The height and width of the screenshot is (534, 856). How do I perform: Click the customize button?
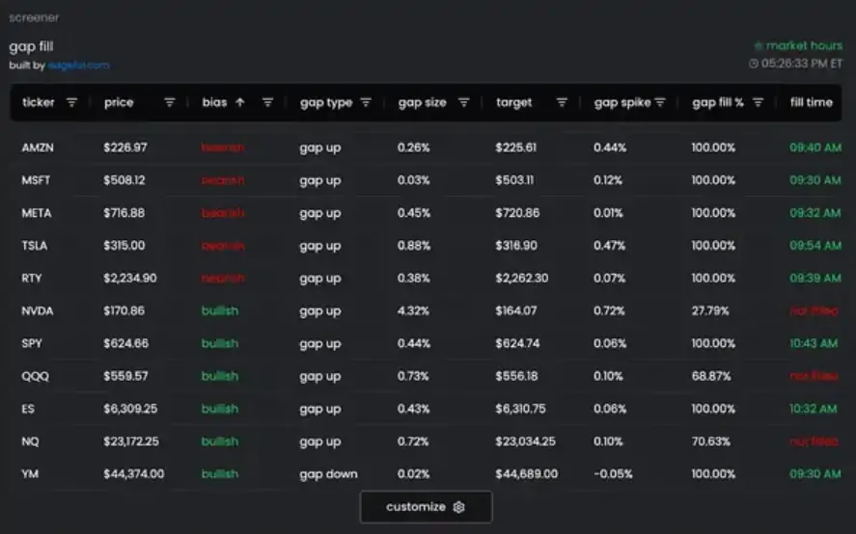426,507
